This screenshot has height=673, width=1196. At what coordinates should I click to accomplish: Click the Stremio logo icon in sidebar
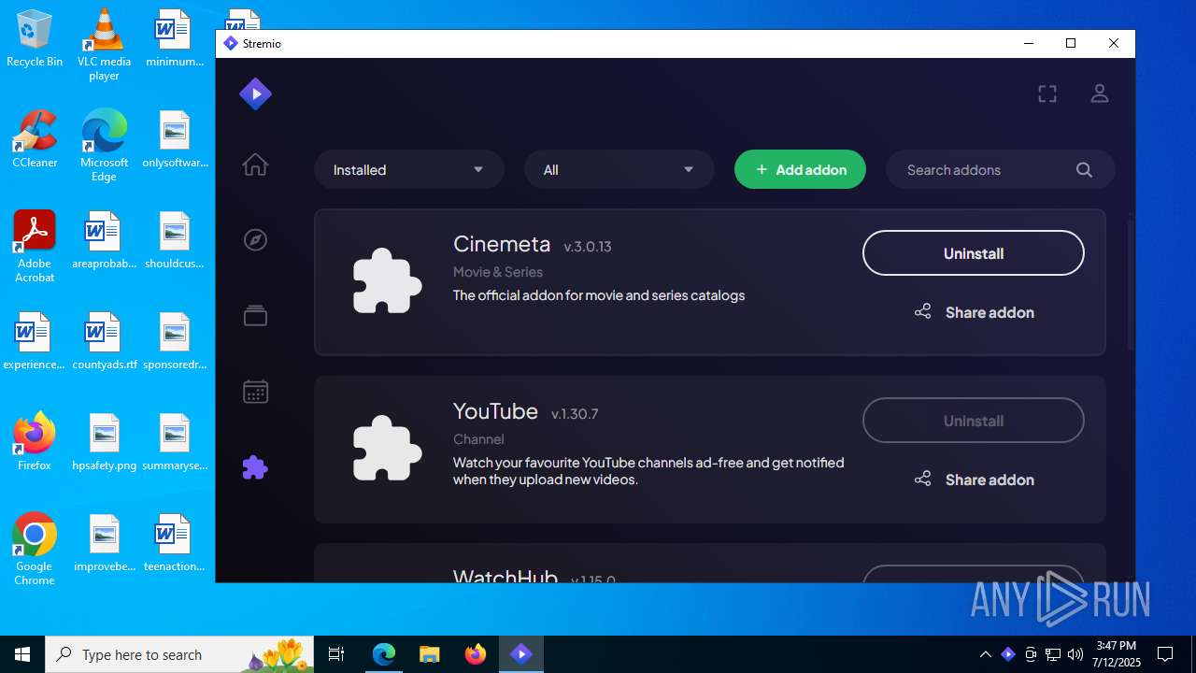pyautogui.click(x=255, y=93)
